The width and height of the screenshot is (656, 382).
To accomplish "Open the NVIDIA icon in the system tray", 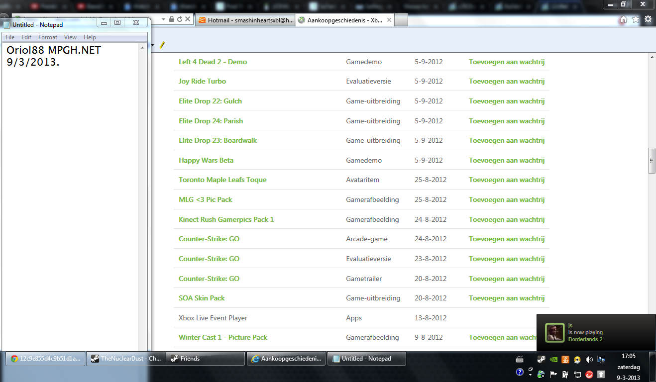I will click(x=553, y=360).
